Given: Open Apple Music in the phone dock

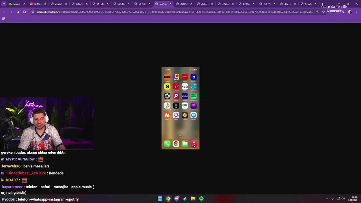Looking at the screenshot, I should (193, 144).
